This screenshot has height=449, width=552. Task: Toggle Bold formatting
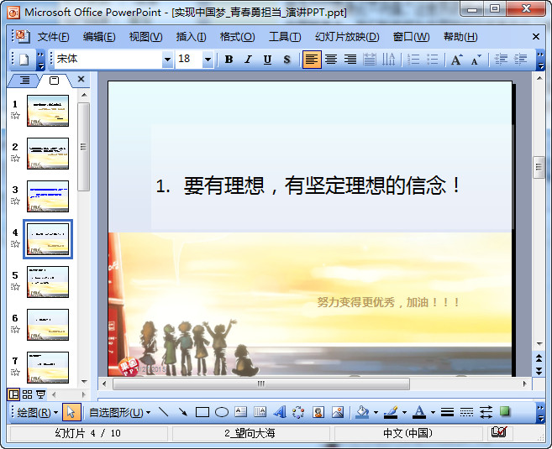pyautogui.click(x=229, y=60)
